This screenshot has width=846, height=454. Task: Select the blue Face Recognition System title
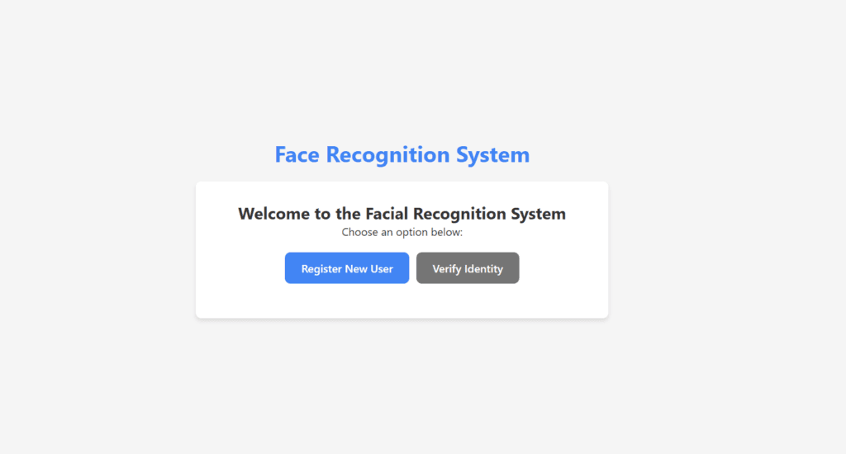point(402,154)
